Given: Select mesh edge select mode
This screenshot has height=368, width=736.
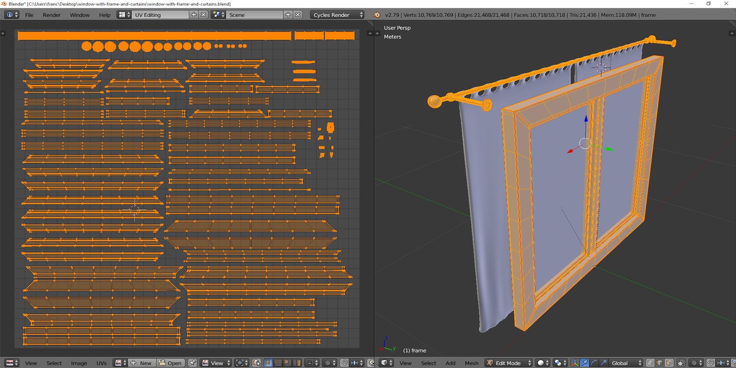Looking at the screenshot, I should [x=660, y=363].
